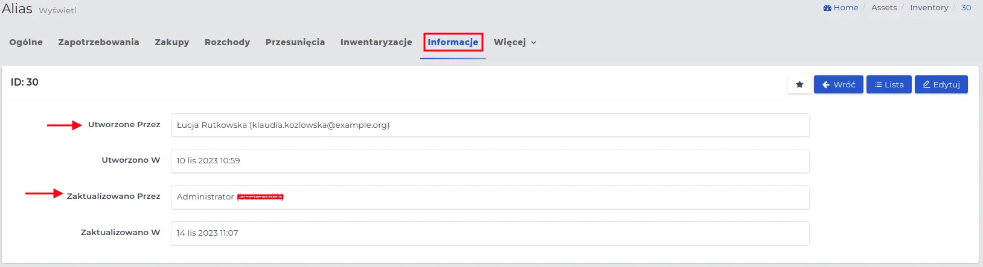Open the Przesunięcia tab

point(295,42)
